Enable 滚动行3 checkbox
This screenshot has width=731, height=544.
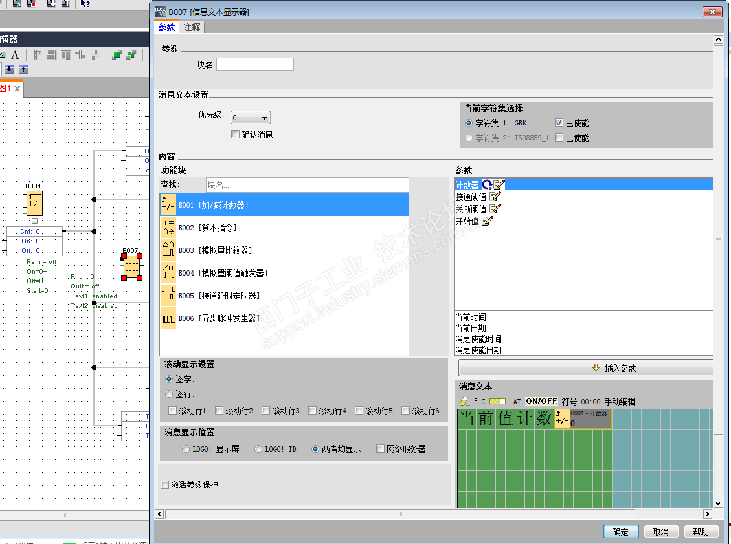click(x=265, y=410)
